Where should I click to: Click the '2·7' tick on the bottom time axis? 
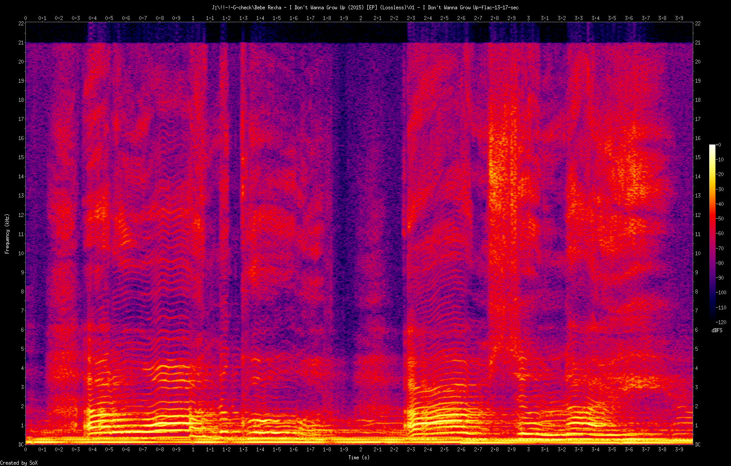point(478,450)
